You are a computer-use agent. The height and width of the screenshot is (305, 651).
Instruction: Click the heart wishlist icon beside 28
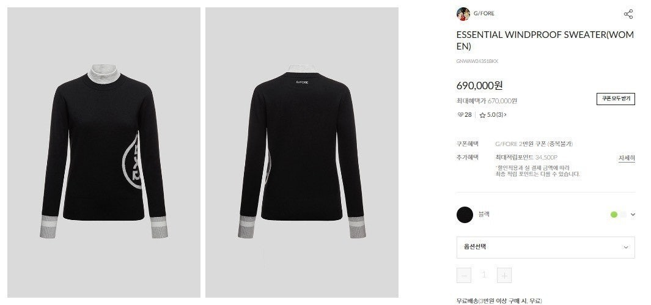click(460, 115)
